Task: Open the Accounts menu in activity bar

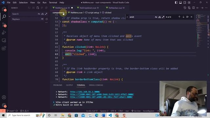Action: [4, 97]
